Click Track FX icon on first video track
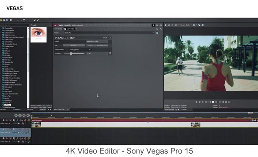This screenshot has height=157, width=258. tap(17, 120)
